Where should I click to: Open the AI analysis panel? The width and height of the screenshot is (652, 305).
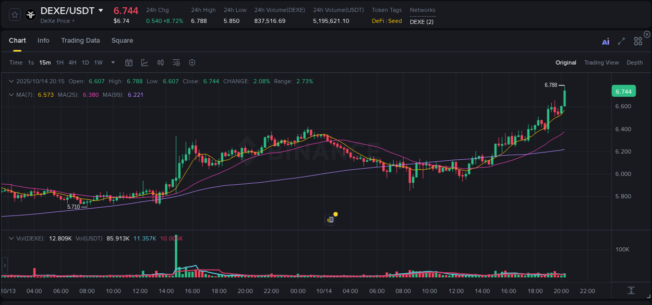(606, 41)
